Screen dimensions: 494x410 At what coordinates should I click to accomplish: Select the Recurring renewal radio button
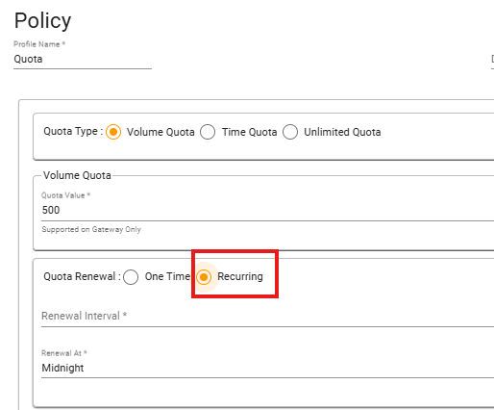tap(204, 276)
